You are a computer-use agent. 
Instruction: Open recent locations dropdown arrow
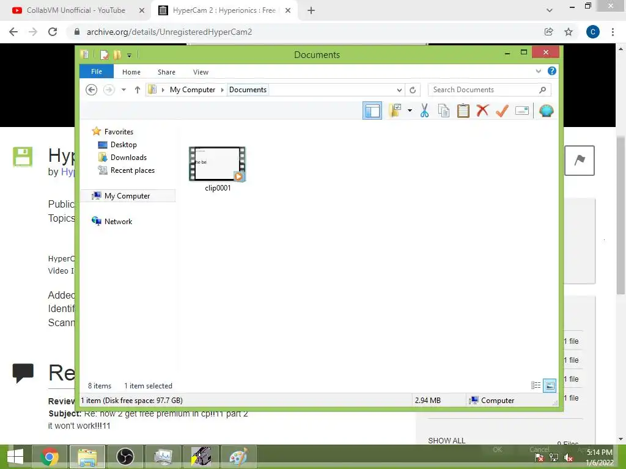(123, 90)
